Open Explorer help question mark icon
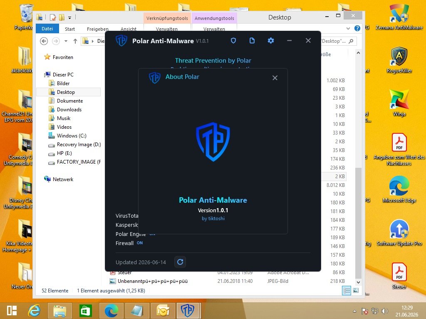Viewport: 426px width, 319px height. pyautogui.click(x=357, y=28)
